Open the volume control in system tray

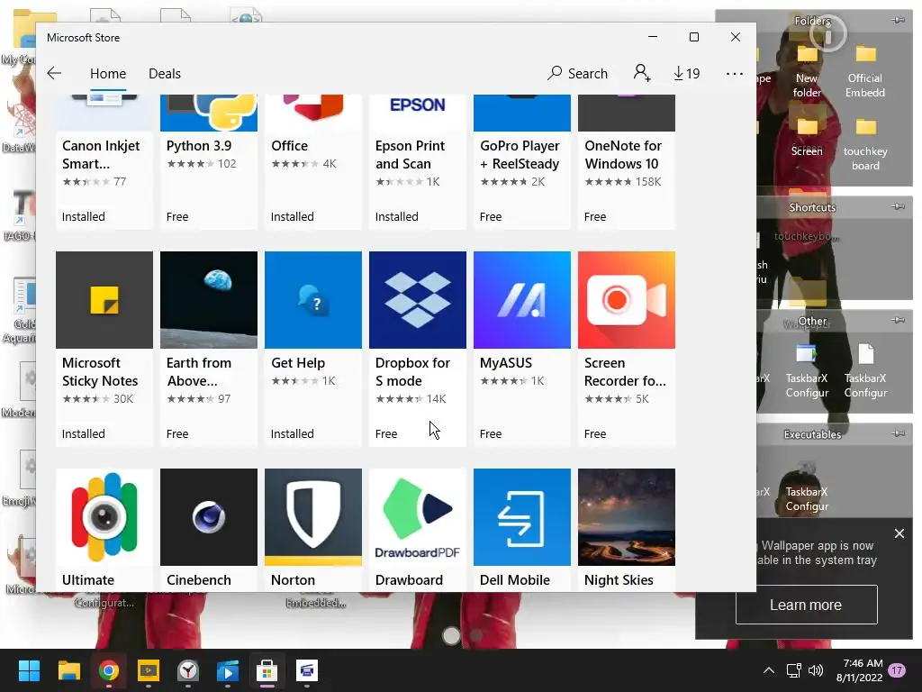[816, 670]
